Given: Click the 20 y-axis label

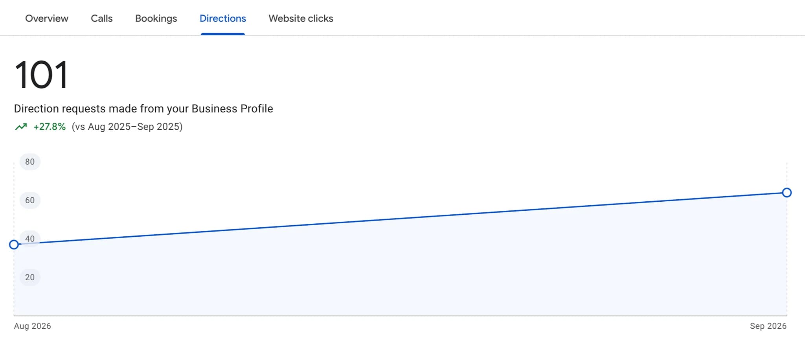Looking at the screenshot, I should pyautogui.click(x=30, y=277).
